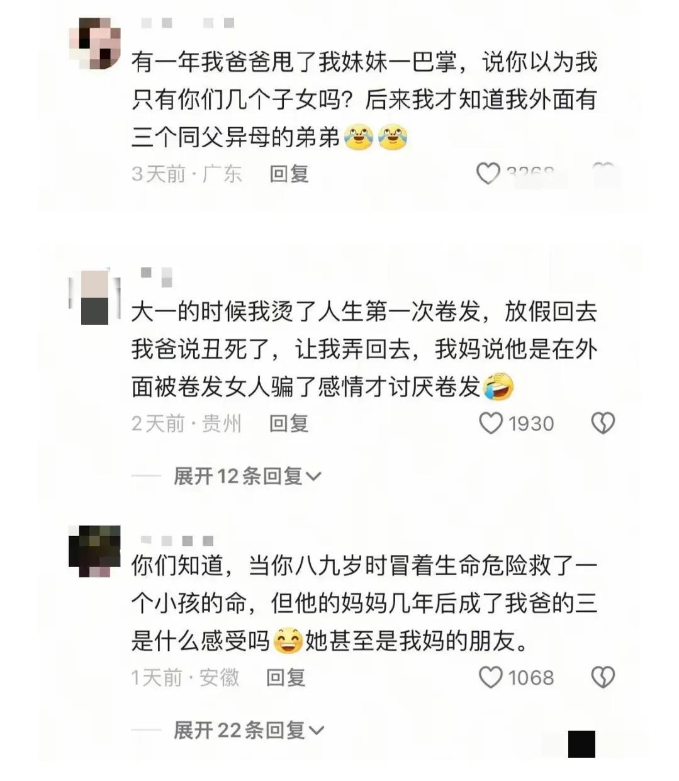The height and width of the screenshot is (781, 679).
Task: Dislike the Guangdong comment via faded broken heart
Action: coord(603,170)
